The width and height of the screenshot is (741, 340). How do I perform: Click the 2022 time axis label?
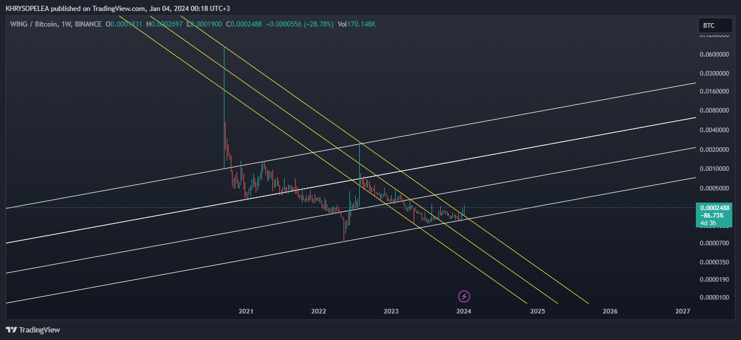tap(319, 311)
